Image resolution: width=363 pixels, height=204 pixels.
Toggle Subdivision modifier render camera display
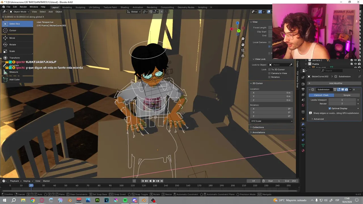(x=346, y=90)
